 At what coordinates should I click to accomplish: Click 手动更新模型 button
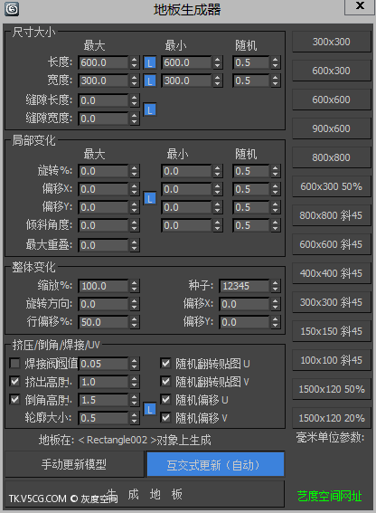point(74,464)
